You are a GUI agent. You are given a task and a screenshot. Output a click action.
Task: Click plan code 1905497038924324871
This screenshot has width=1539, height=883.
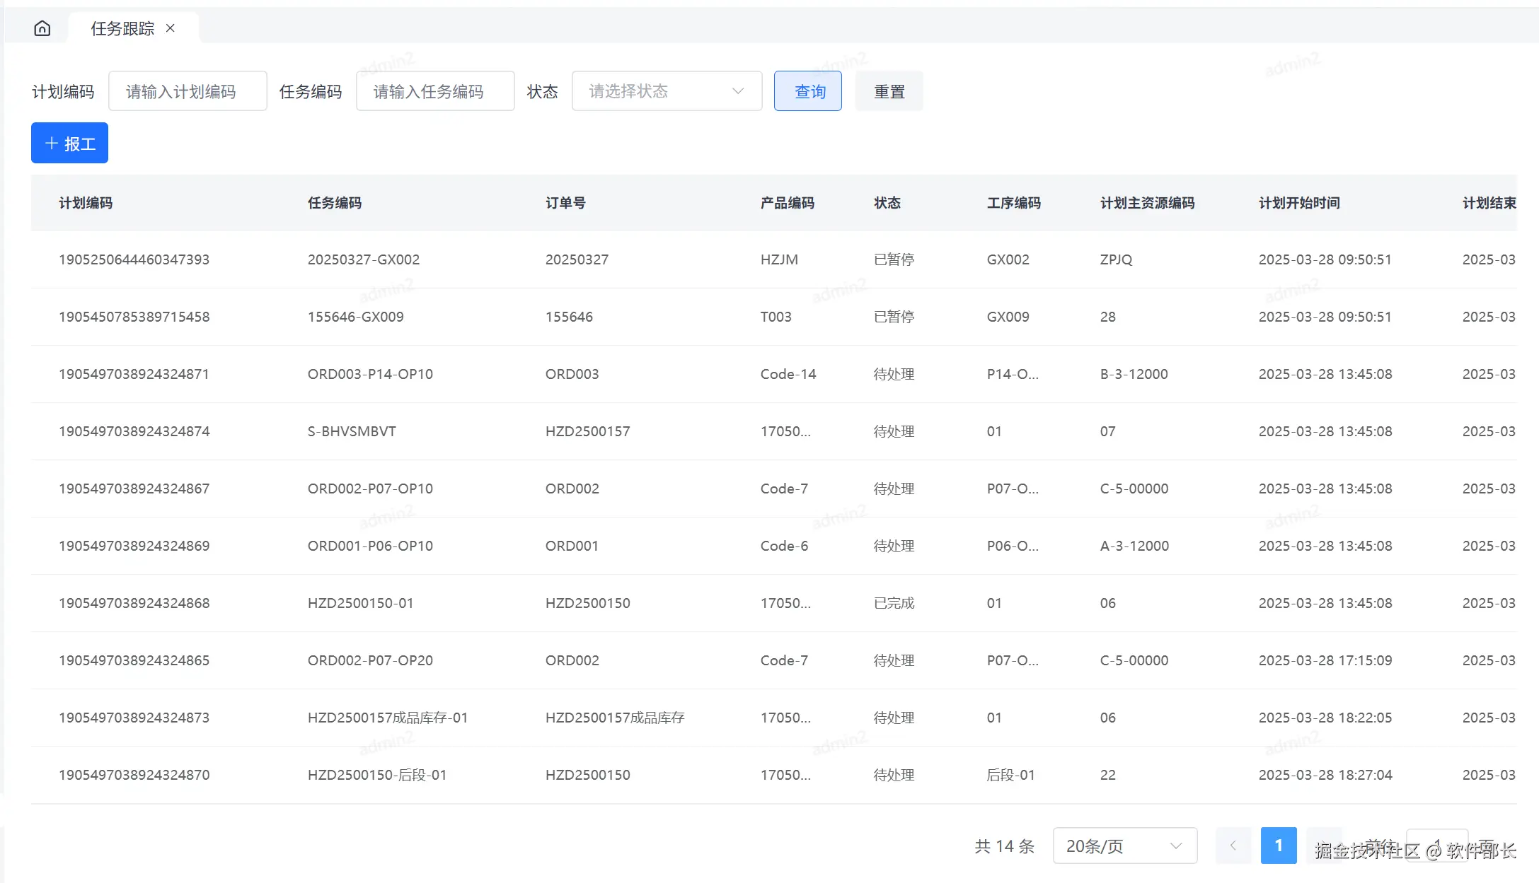pos(134,374)
